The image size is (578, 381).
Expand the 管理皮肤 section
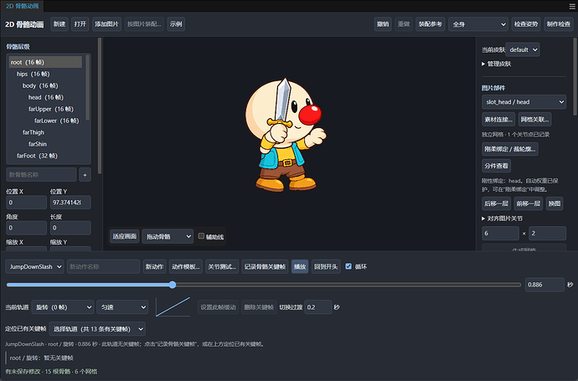pos(496,64)
